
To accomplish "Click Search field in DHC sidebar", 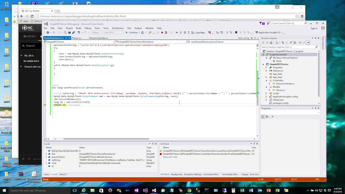I will [30, 46].
